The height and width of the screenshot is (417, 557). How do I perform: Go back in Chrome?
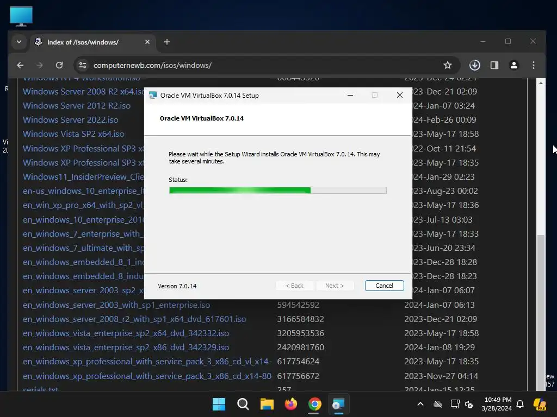[20, 65]
